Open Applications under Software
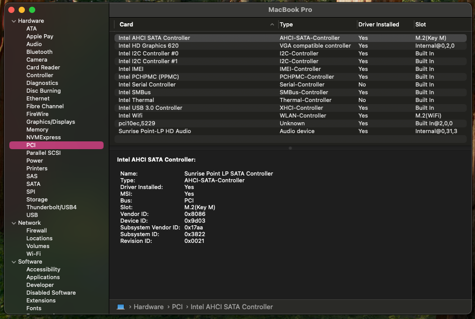Viewport: 475px width, 319px height. coord(43,277)
